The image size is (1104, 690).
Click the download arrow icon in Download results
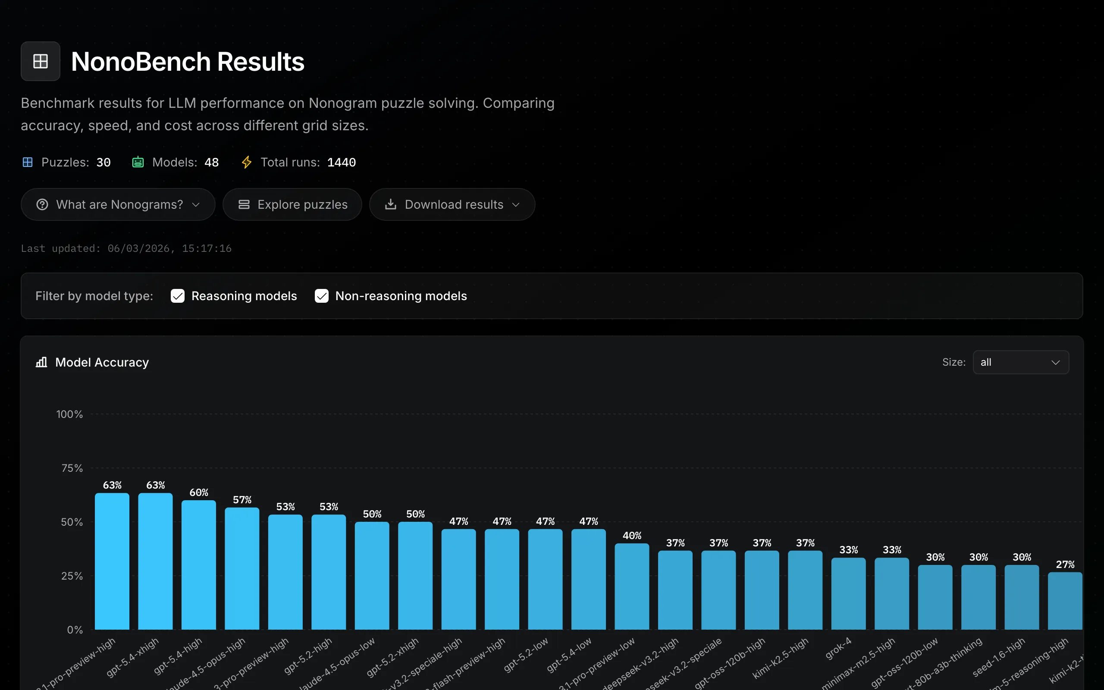pyautogui.click(x=391, y=204)
